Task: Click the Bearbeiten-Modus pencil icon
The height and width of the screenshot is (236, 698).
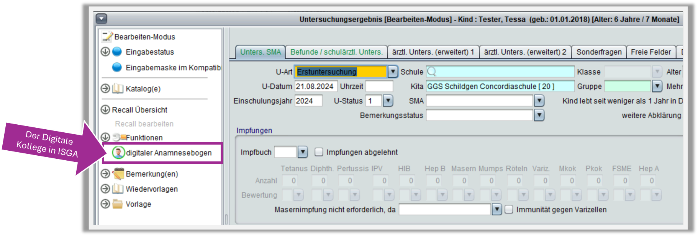Action: (107, 36)
